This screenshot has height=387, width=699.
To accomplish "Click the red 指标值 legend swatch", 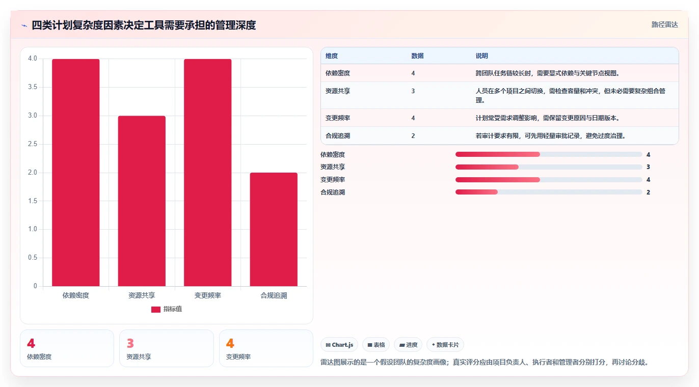I will pos(156,310).
